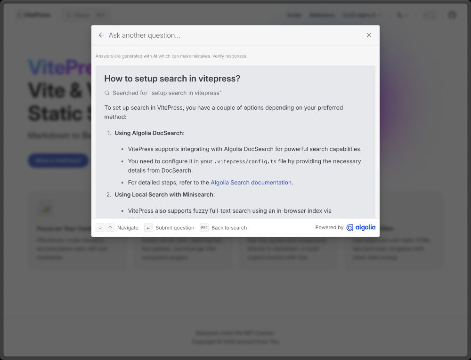
Task: Open the Algolia Search documentation link
Action: (251, 183)
